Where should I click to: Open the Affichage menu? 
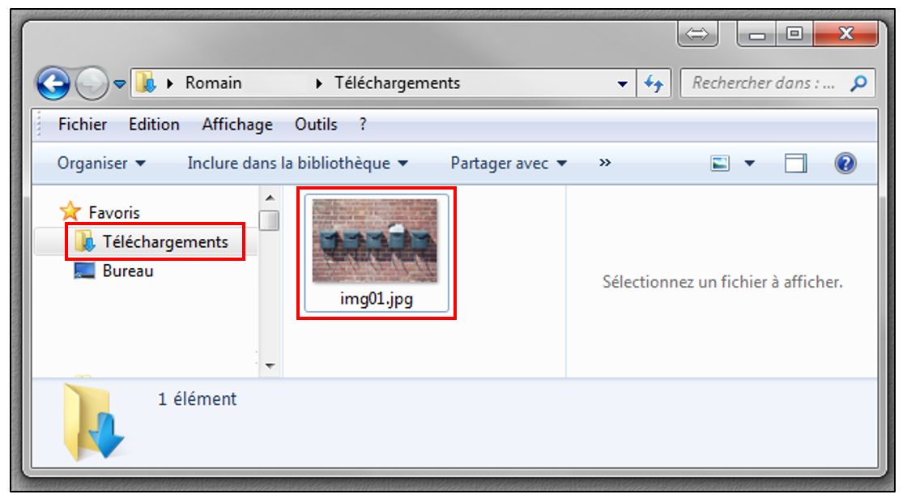237,125
